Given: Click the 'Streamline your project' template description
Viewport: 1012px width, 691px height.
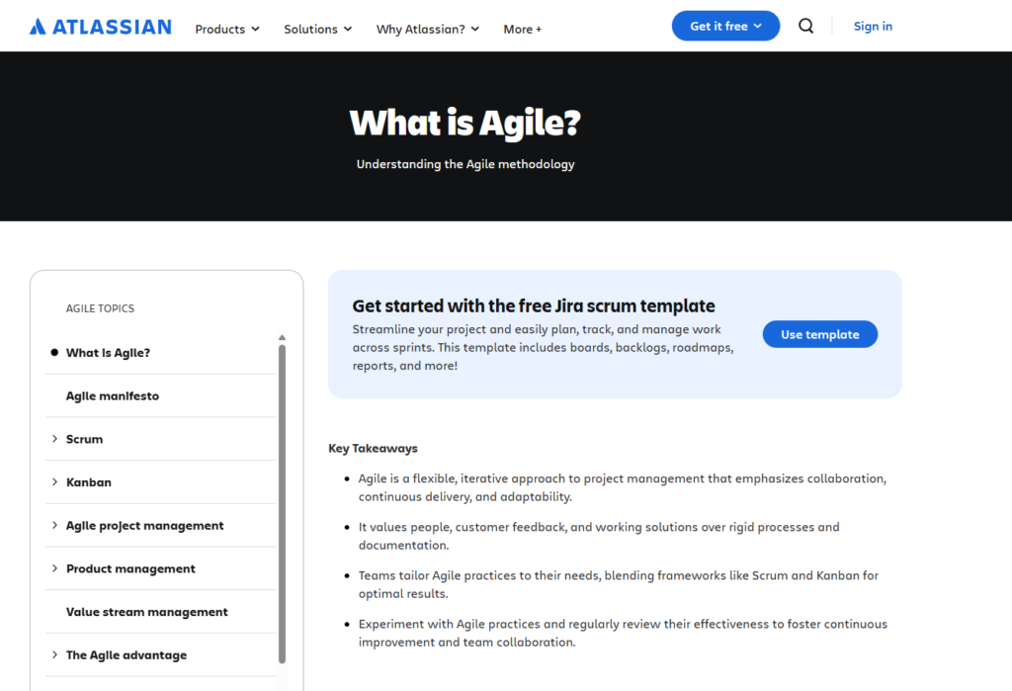Looking at the screenshot, I should (543, 347).
